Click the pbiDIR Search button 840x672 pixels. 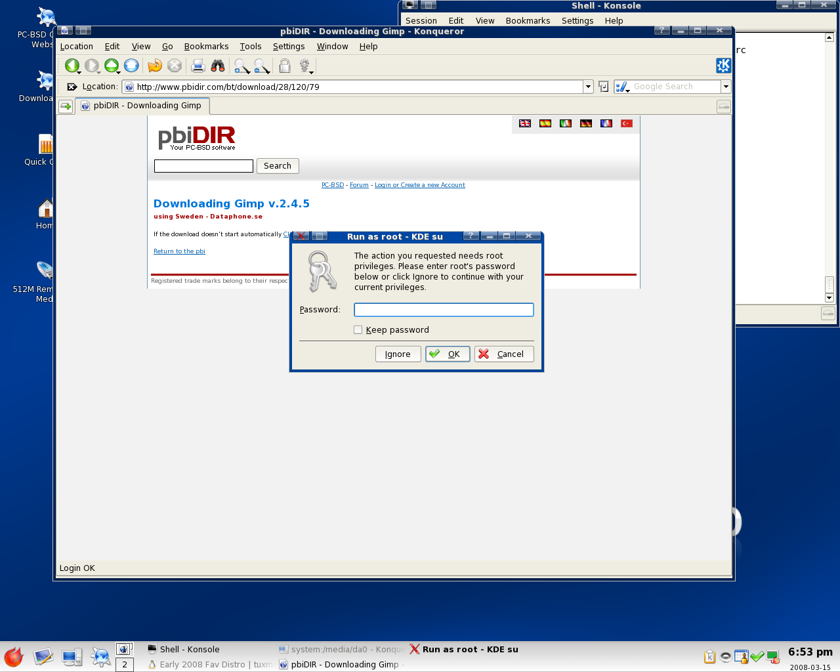(x=278, y=166)
